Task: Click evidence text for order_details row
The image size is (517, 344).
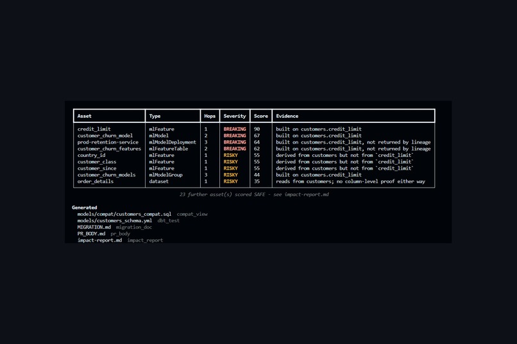Action: pyautogui.click(x=350, y=181)
